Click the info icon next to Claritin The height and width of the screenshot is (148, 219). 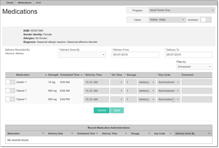(26, 82)
